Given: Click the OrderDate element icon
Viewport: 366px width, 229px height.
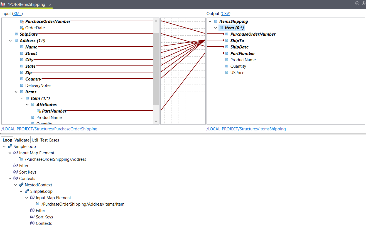Looking at the screenshot, I should (x=22, y=28).
